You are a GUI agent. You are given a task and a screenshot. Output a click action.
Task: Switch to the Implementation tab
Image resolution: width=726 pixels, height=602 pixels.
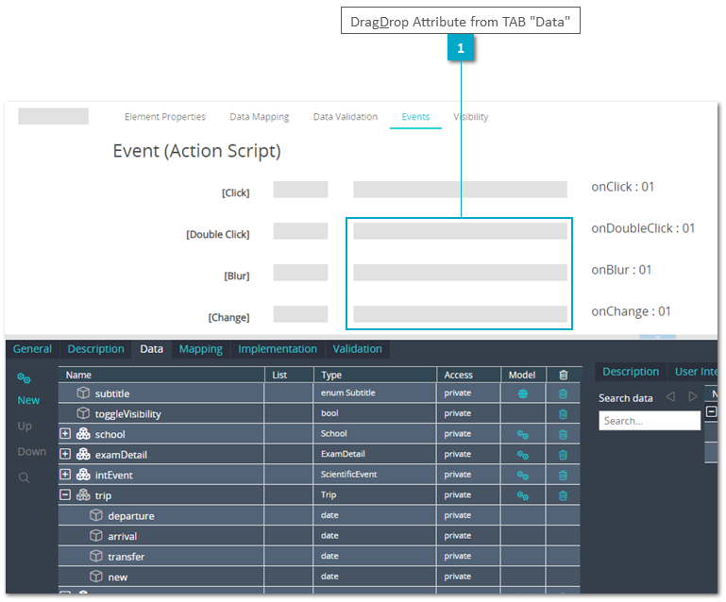(278, 349)
